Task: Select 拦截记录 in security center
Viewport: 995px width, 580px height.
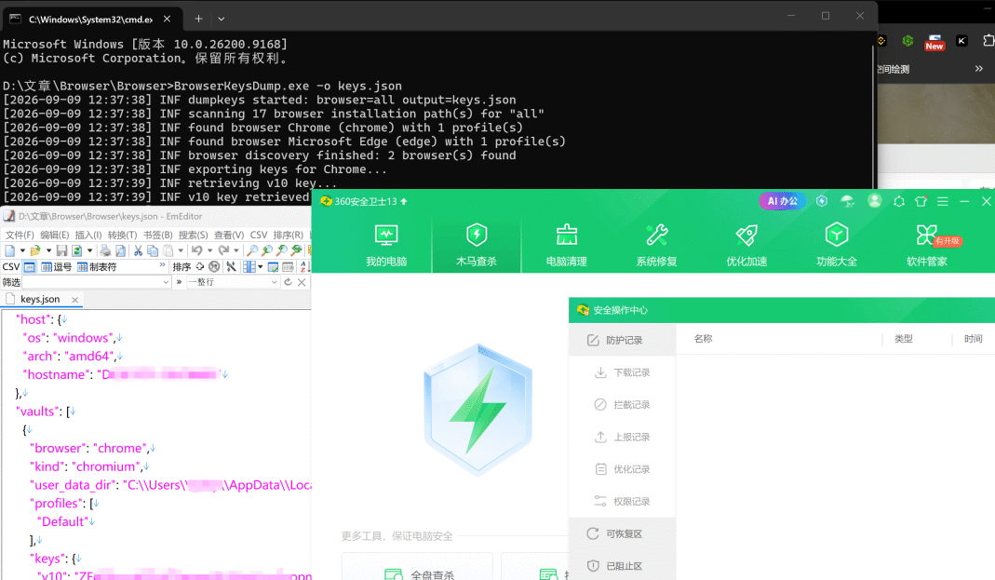Action: 622,405
